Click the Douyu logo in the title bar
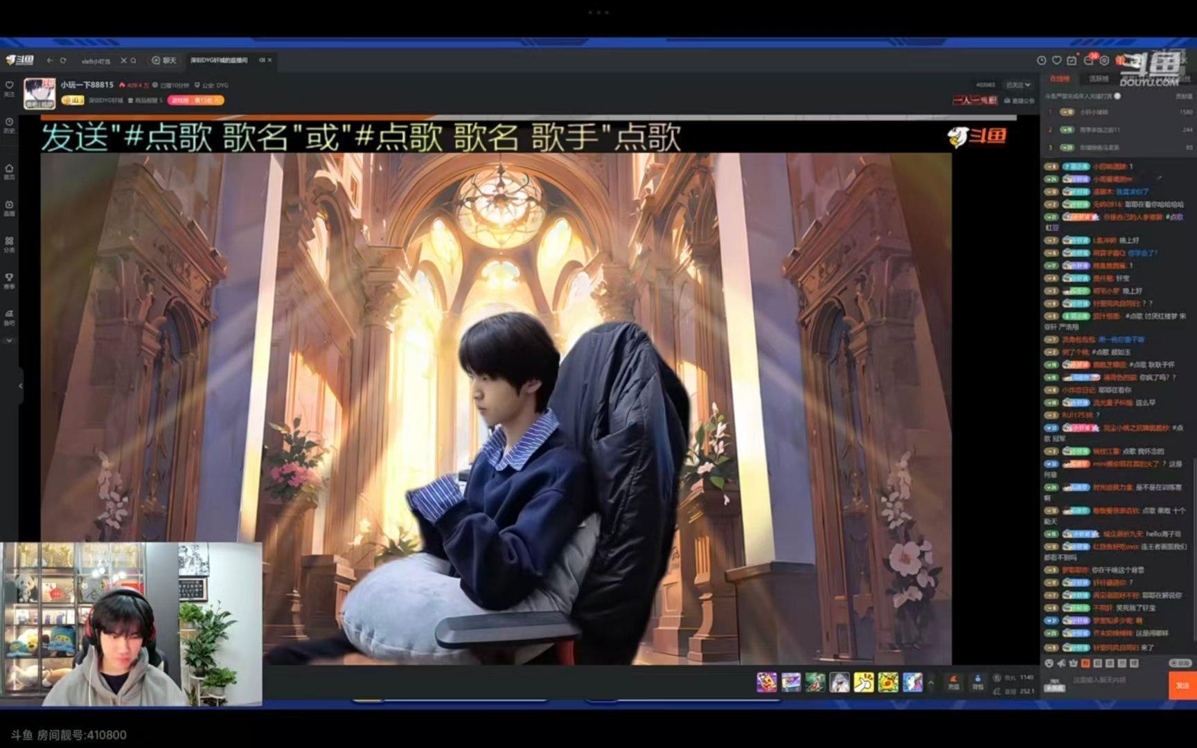 click(20, 60)
